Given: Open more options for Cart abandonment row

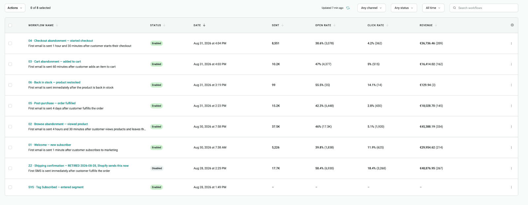Looking at the screenshot, I should (511, 64).
